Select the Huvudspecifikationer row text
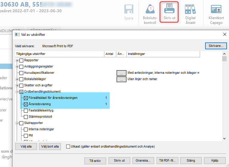 click(x=39, y=73)
